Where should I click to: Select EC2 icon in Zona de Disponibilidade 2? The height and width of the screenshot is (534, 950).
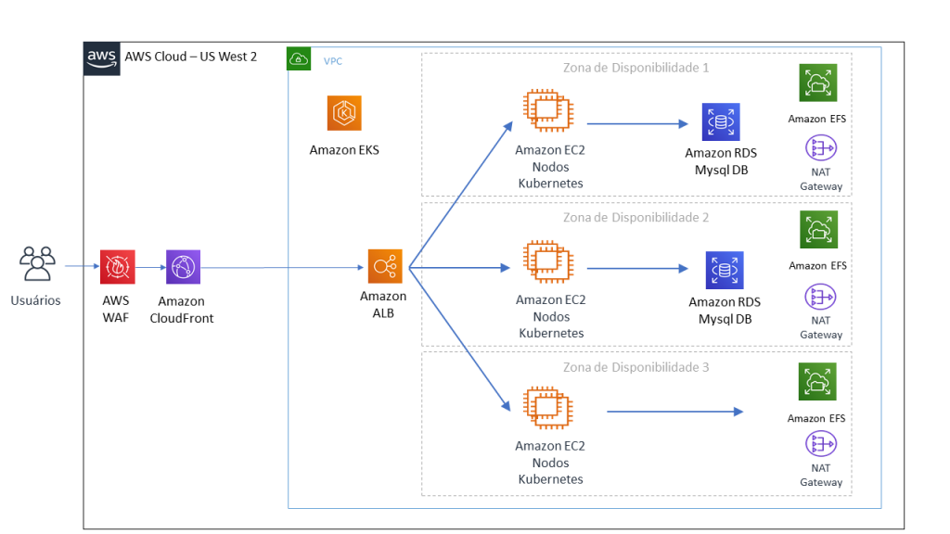coord(548,261)
